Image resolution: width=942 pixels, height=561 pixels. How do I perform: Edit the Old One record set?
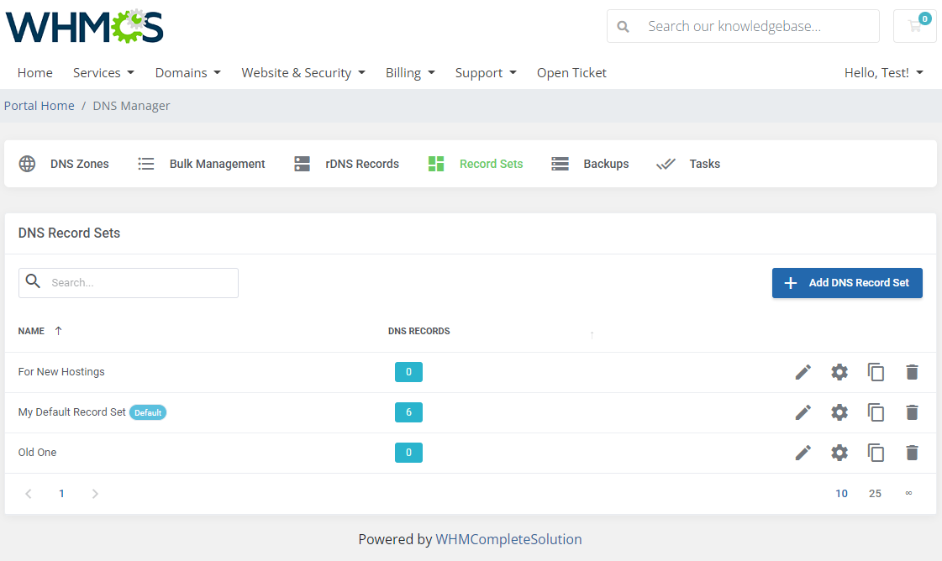803,453
